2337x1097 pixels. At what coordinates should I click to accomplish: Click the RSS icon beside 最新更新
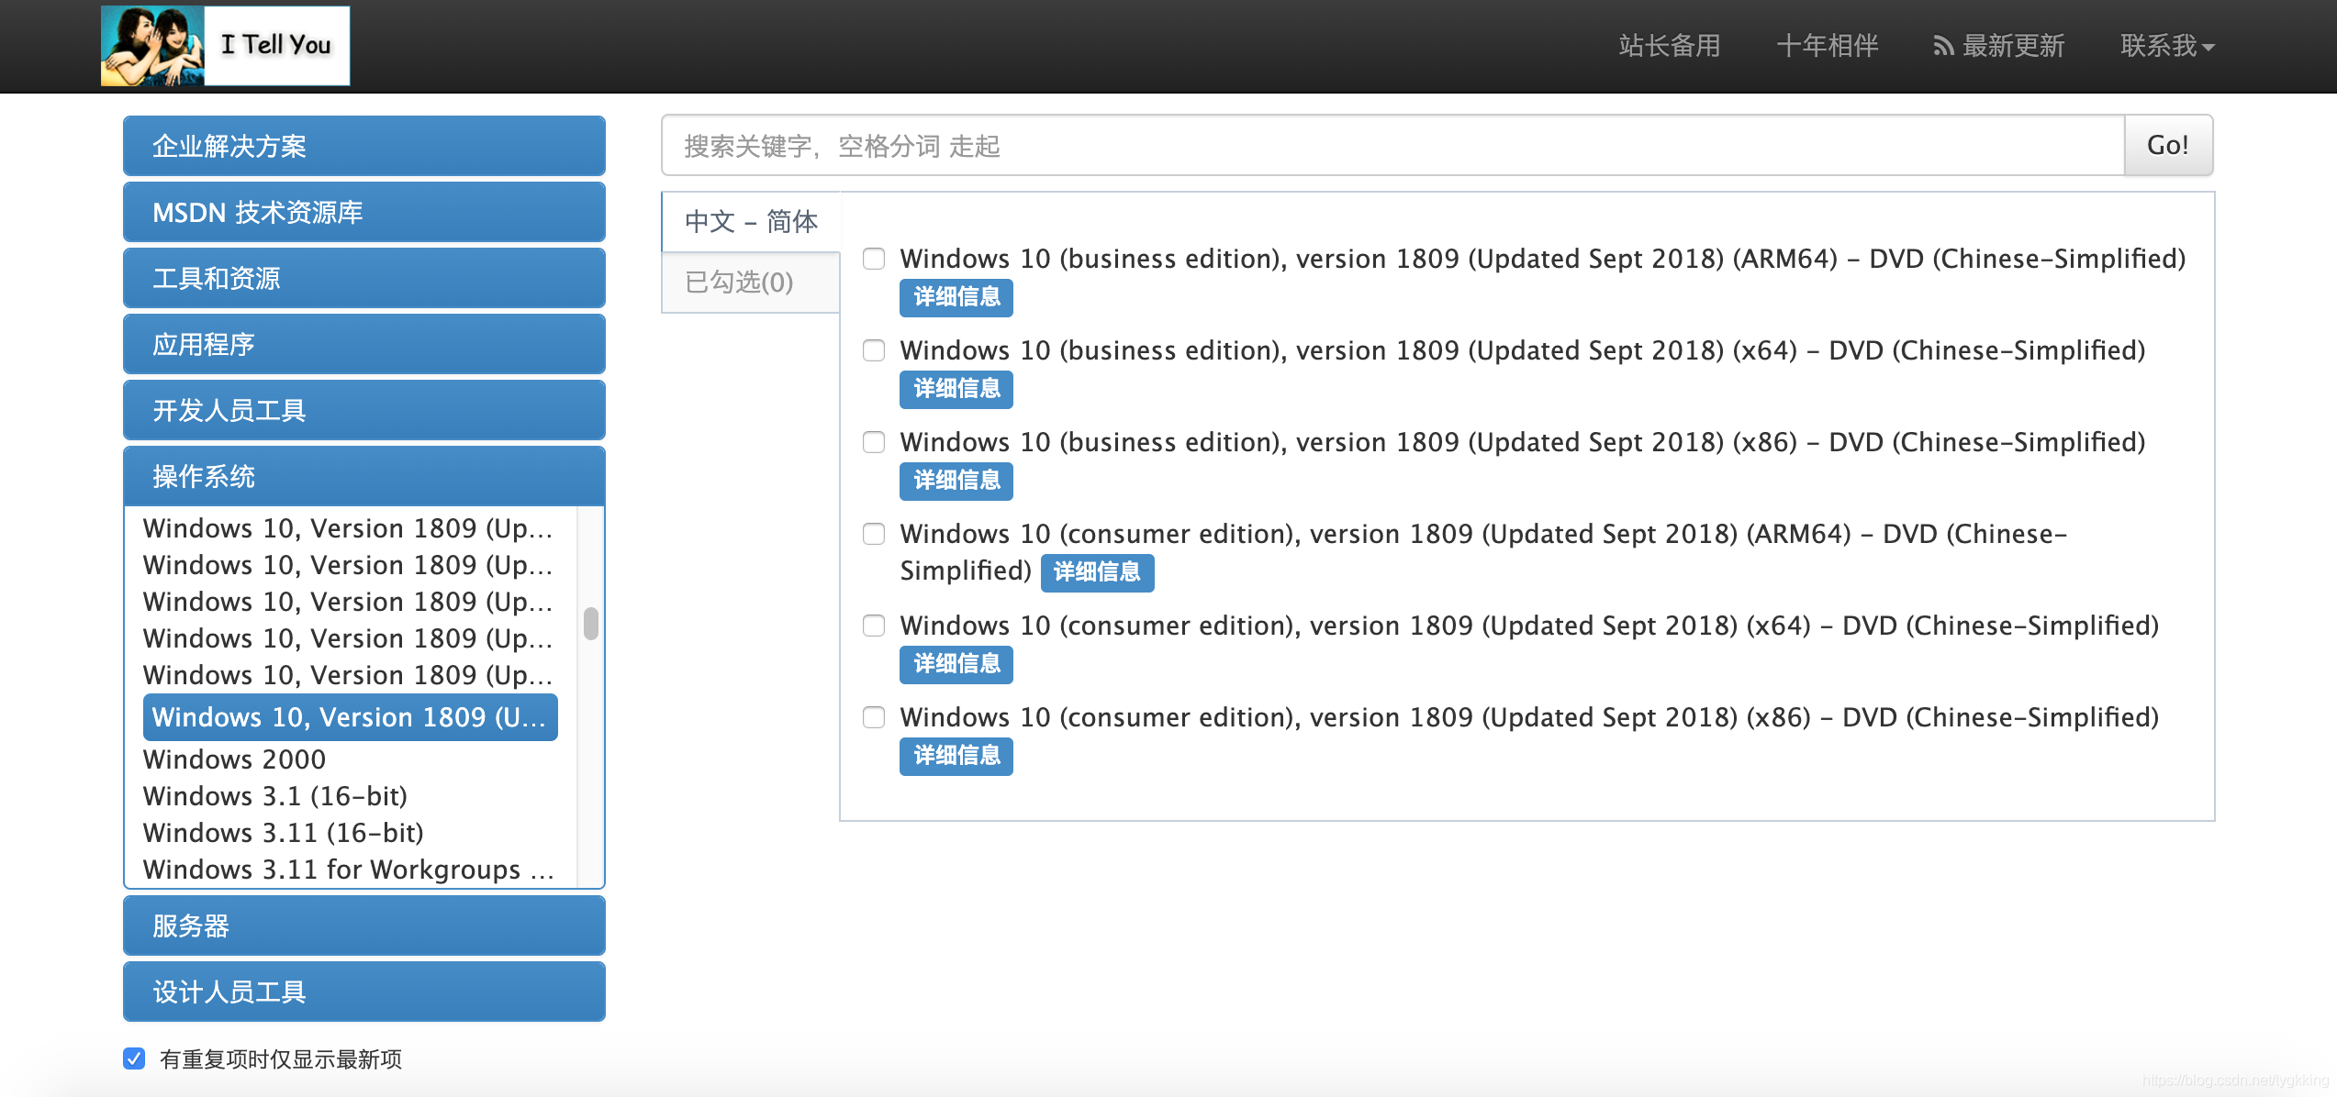pos(1942,46)
